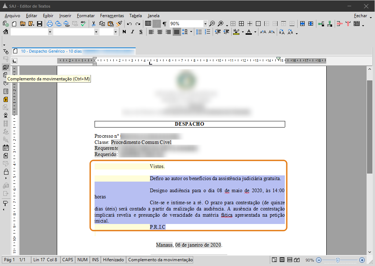Viewport: 375px width, 266px height.
Task: Click the tab-stop selector left of ruler
Action: coord(15,61)
